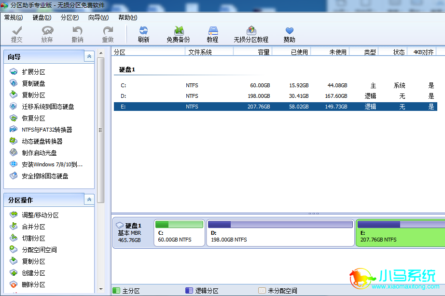Open the 常规(G) menu
The width and height of the screenshot is (445, 296).
coord(14,17)
